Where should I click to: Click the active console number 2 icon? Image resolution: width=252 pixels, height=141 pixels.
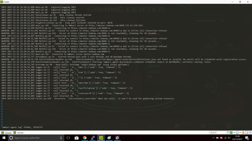(237, 132)
